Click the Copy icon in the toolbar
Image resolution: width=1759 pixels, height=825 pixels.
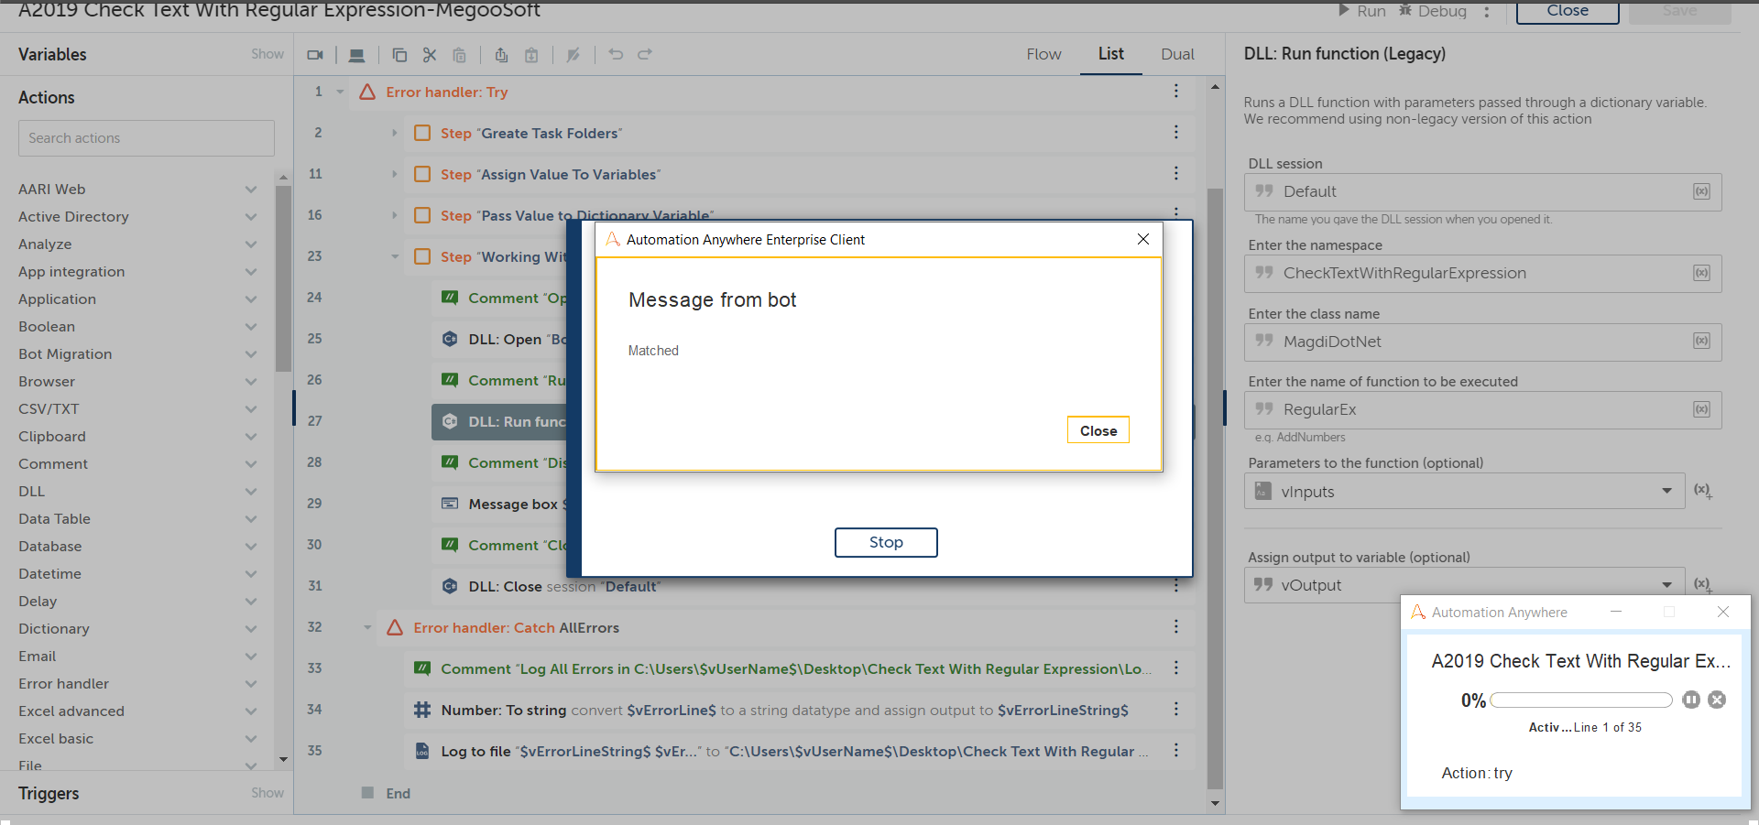tap(399, 55)
